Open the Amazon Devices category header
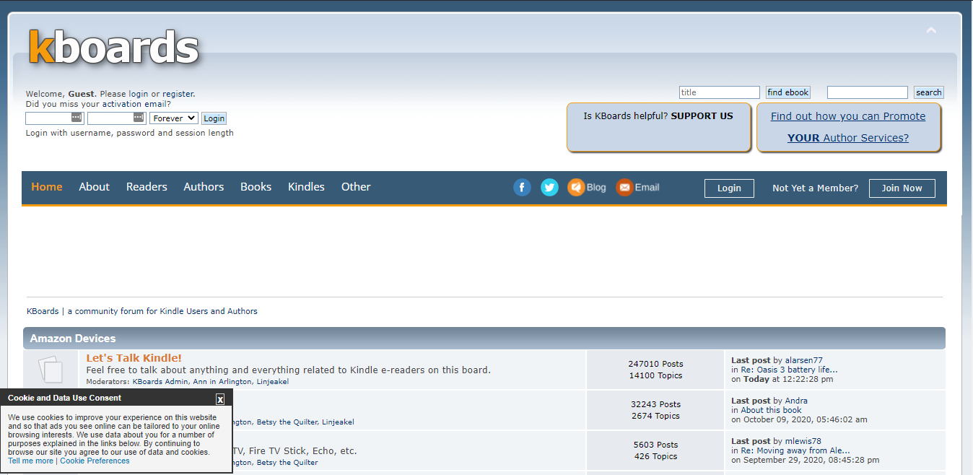Screen dimensions: 973x475 point(73,339)
